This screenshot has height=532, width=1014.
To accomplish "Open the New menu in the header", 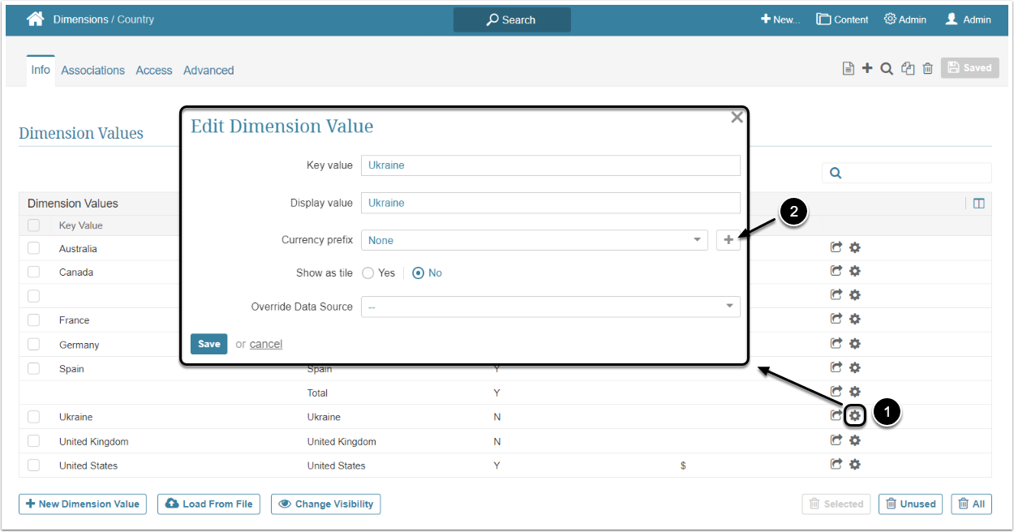I will [780, 19].
